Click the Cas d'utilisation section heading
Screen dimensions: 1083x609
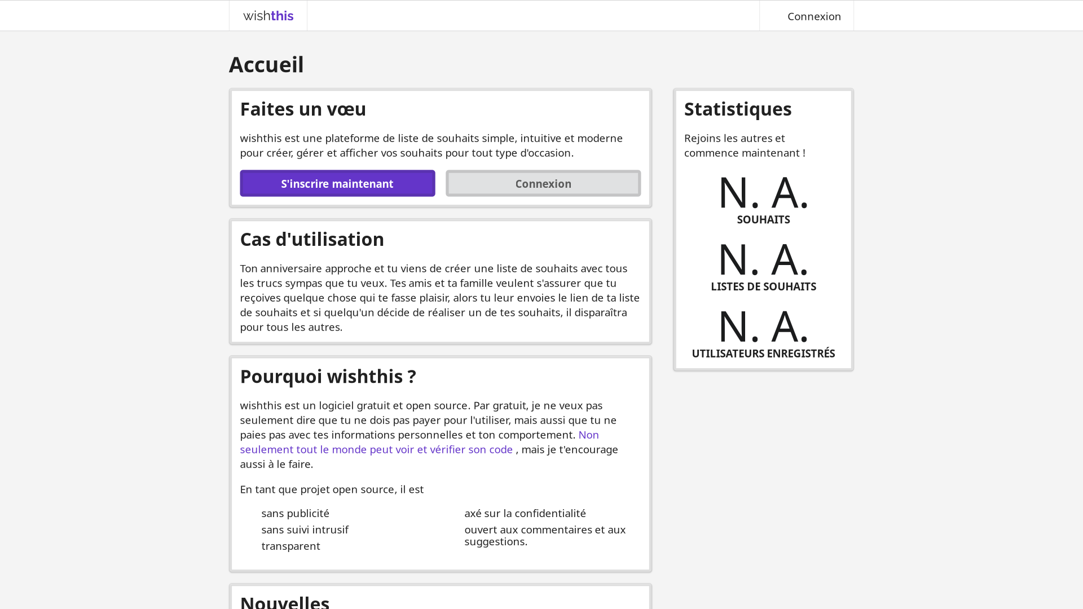coord(312,239)
